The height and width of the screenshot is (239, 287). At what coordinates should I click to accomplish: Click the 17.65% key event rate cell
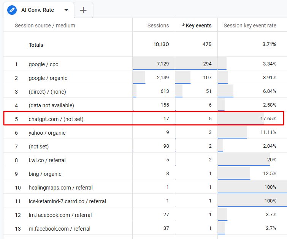pyautogui.click(x=251, y=119)
